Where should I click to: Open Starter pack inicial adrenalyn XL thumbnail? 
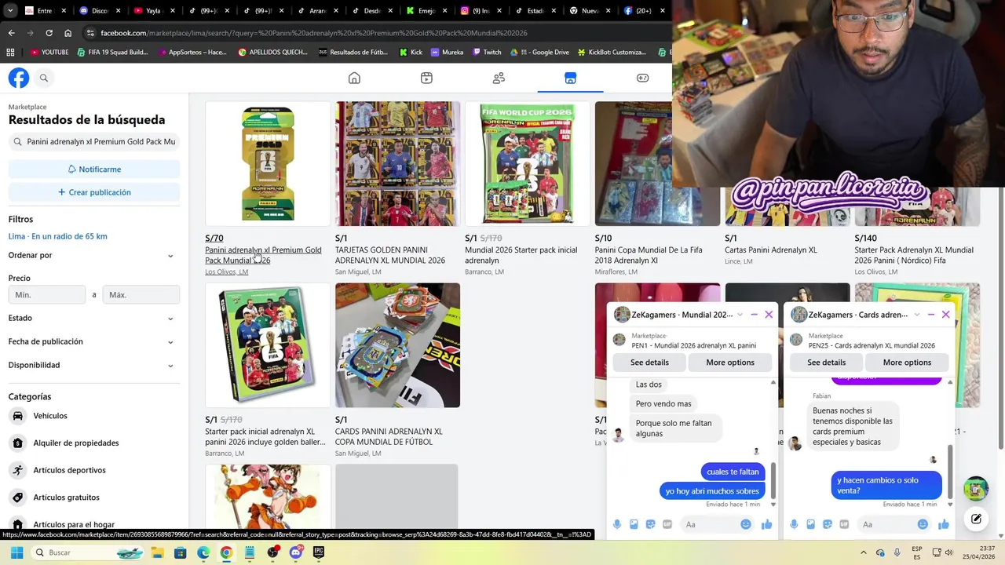[x=268, y=345]
